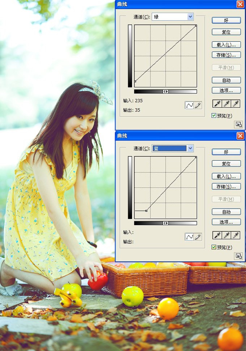Select white point eyedropper in green Curves dialog
This screenshot has height=351, width=246.
tap(236, 104)
